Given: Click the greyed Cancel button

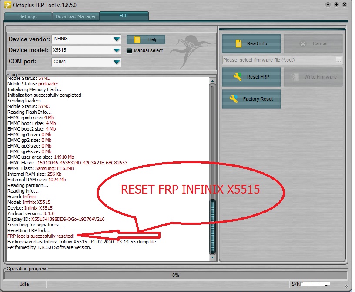Looking at the screenshot, I should tap(313, 43).
